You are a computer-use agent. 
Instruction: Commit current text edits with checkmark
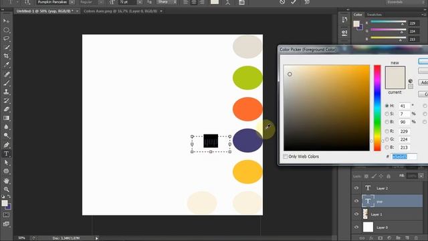(294, 2)
